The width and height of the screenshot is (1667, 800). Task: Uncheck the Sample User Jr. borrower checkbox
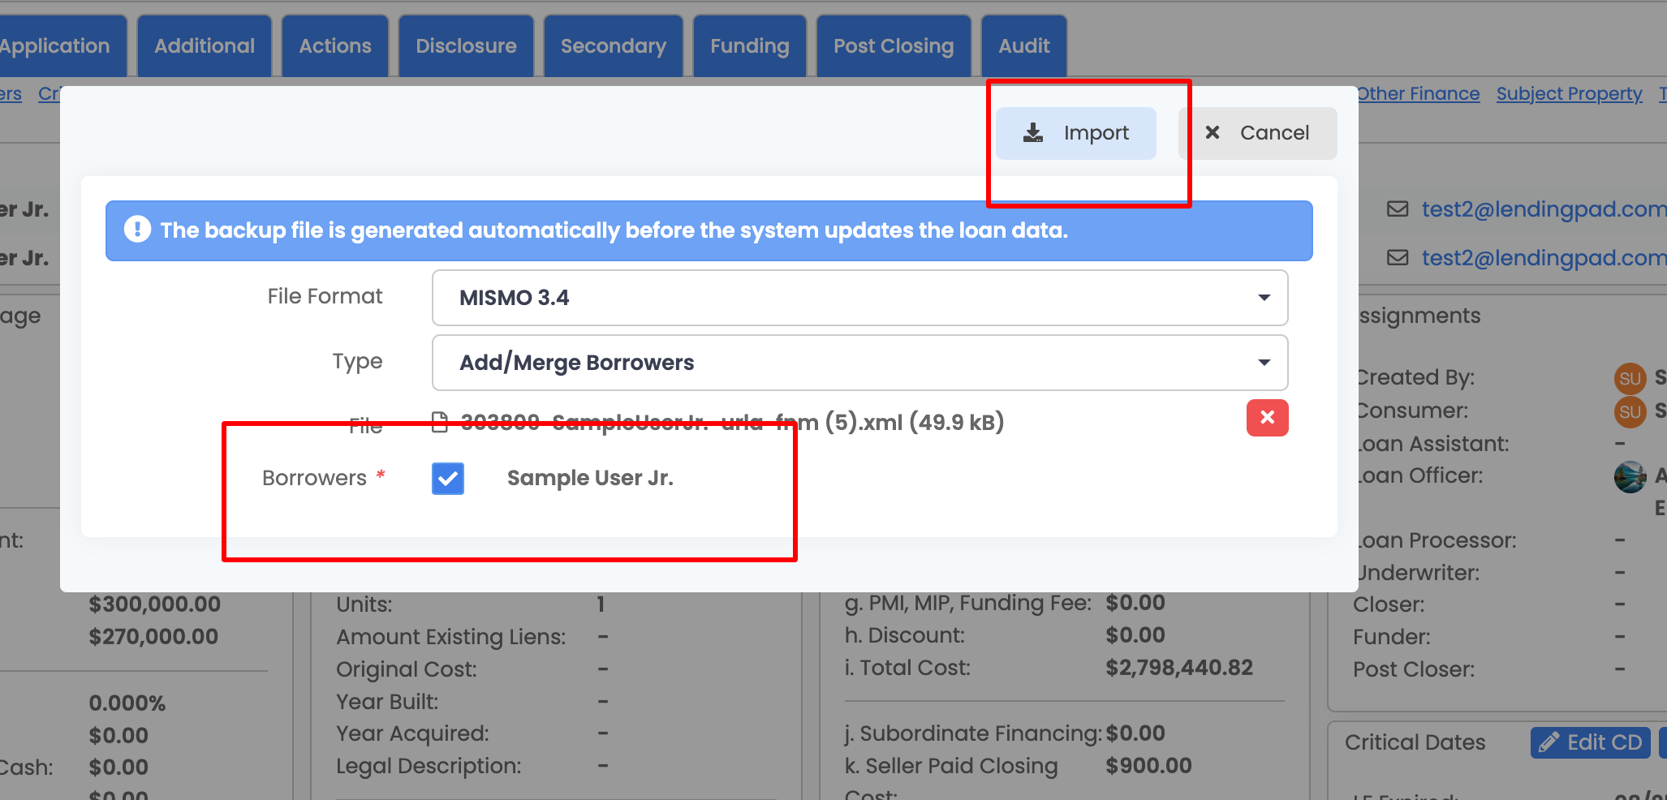[x=448, y=479]
